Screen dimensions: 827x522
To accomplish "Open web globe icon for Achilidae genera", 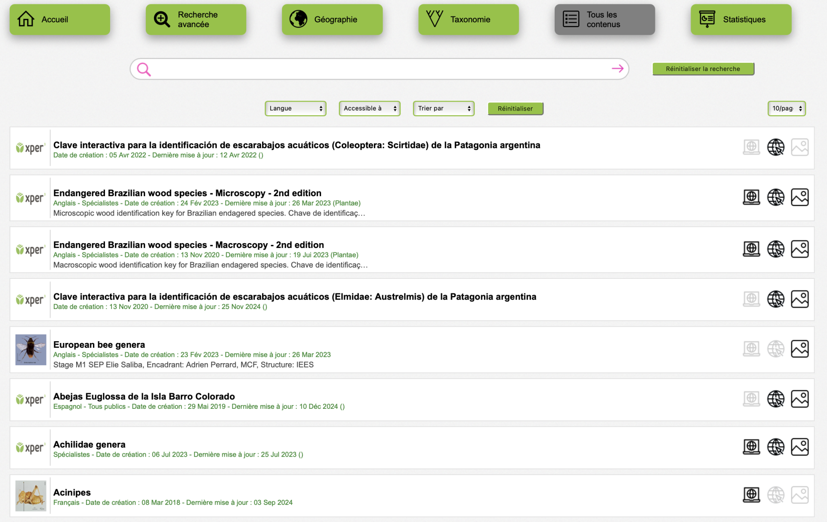I will [x=775, y=447].
